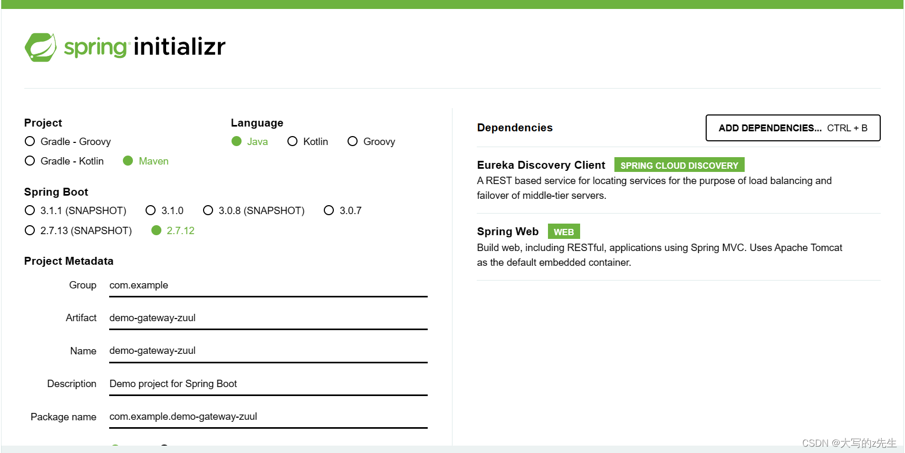905x453 pixels.
Task: Choose Maven as project type
Action: coord(146,161)
